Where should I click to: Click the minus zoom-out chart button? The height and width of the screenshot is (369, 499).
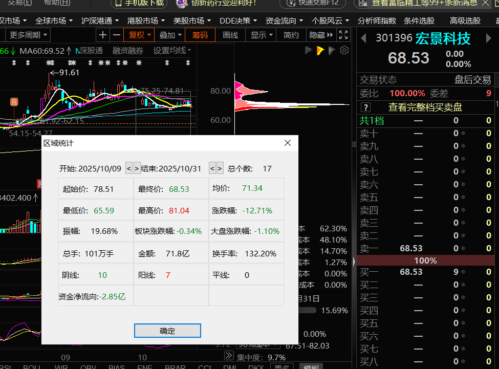point(117,35)
